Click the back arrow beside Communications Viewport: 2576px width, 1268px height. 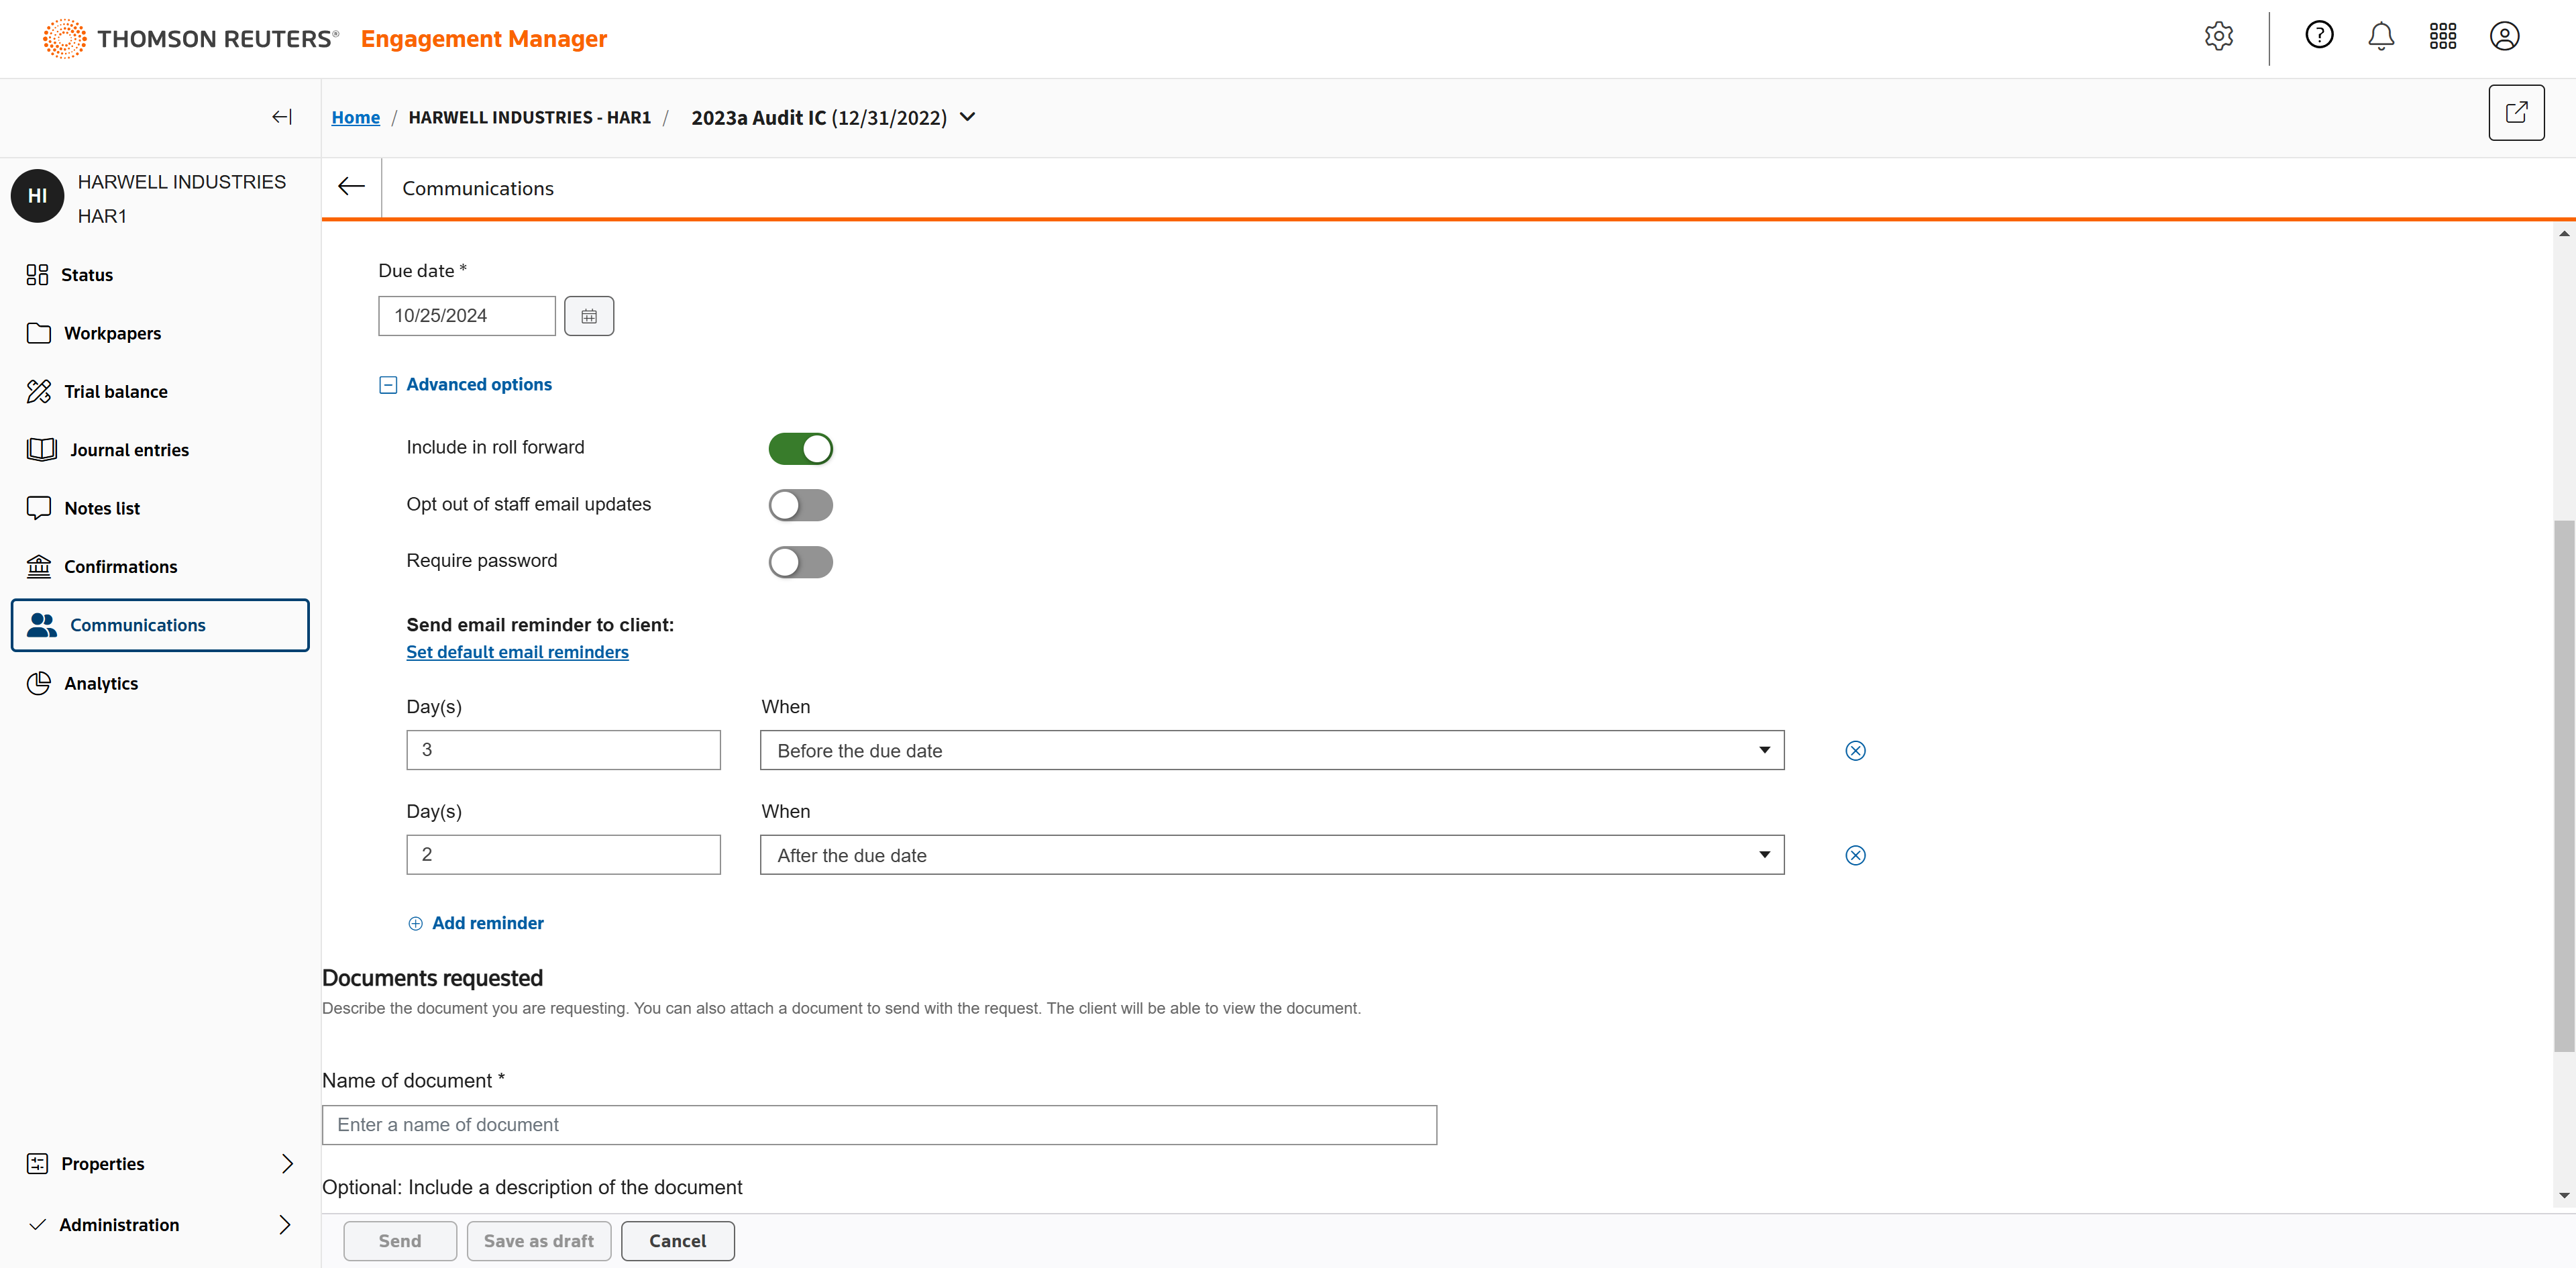tap(351, 187)
